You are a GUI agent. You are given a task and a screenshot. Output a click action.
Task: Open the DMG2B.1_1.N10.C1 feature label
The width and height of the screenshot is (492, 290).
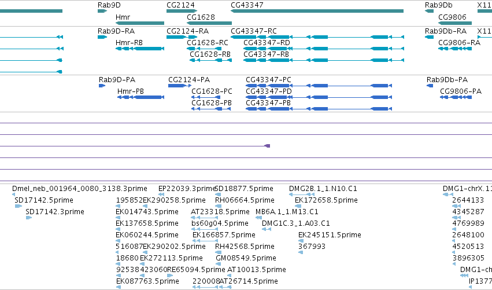(323, 189)
